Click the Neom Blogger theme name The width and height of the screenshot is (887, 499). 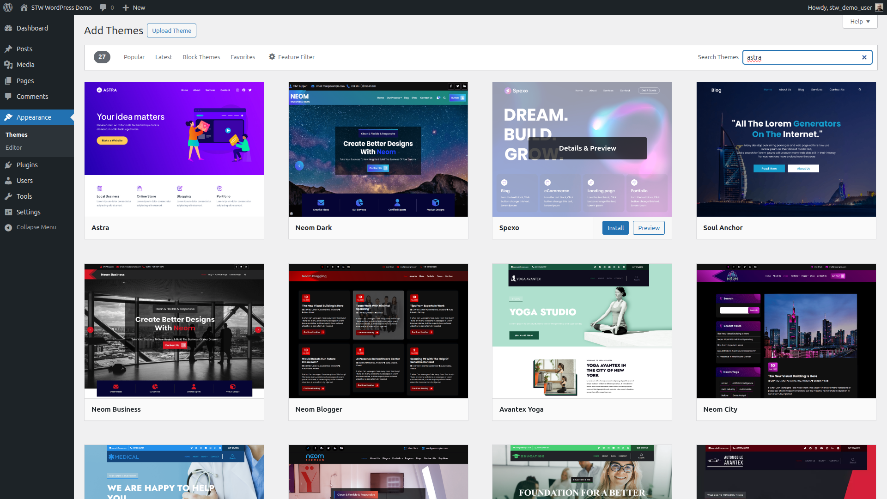point(319,409)
